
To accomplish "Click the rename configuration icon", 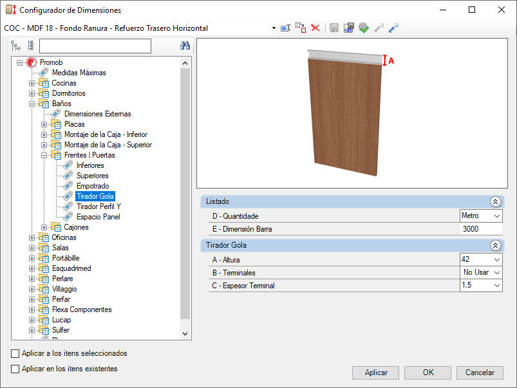I will click(x=285, y=28).
